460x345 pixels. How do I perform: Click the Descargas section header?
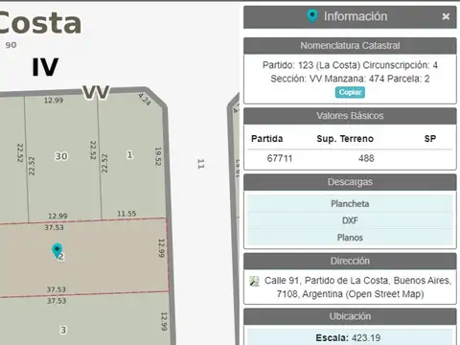350,182
